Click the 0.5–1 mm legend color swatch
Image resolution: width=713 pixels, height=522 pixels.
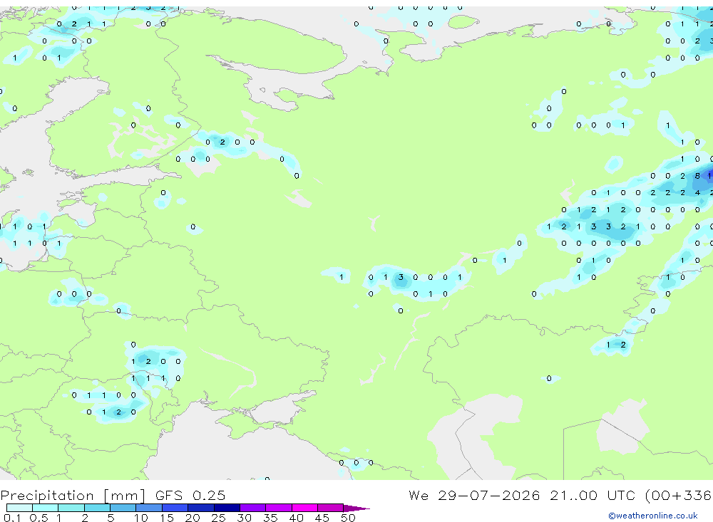click(x=46, y=508)
